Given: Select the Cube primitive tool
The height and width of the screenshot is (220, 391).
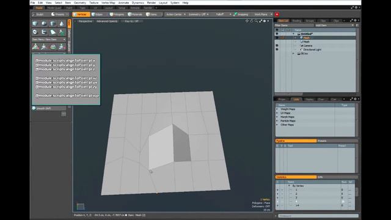Looking at the screenshot, I should point(35,24).
